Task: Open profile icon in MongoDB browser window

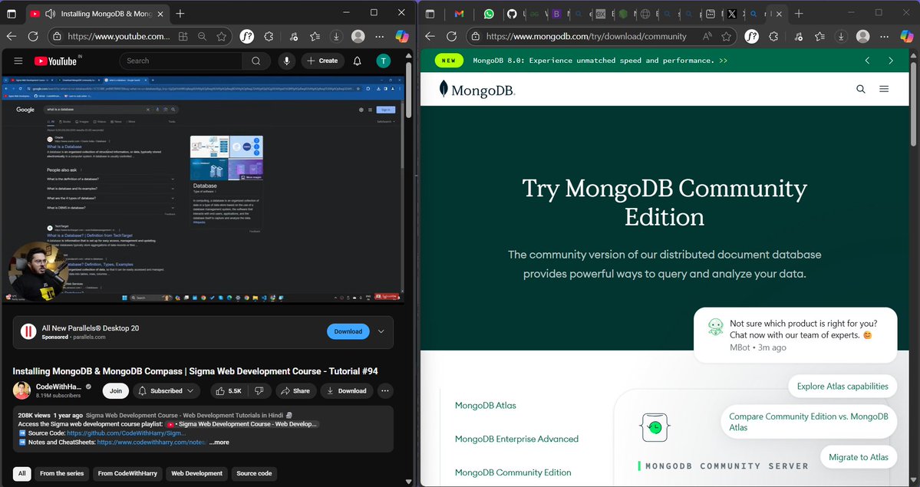Action: tap(862, 36)
